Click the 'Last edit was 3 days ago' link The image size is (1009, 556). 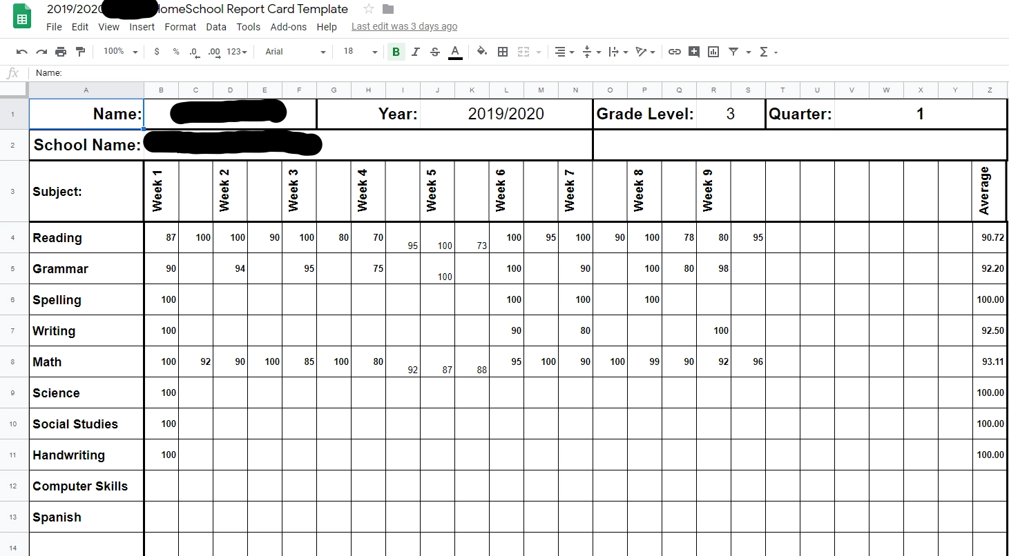[404, 26]
